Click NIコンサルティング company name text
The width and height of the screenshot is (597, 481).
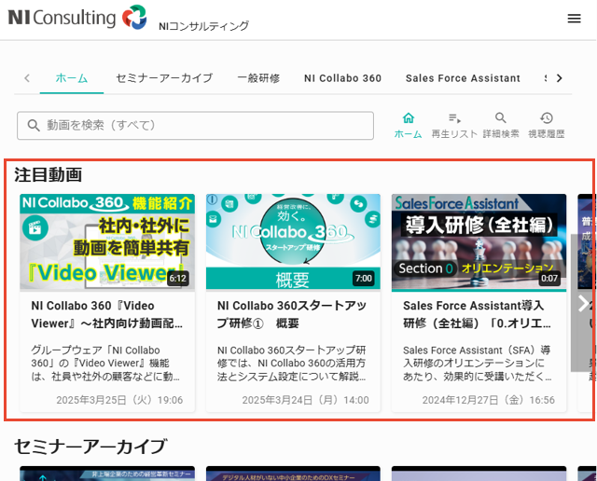point(203,26)
